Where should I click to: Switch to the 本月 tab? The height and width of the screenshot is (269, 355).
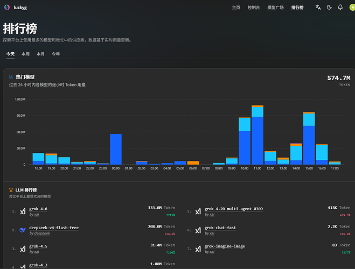click(40, 54)
